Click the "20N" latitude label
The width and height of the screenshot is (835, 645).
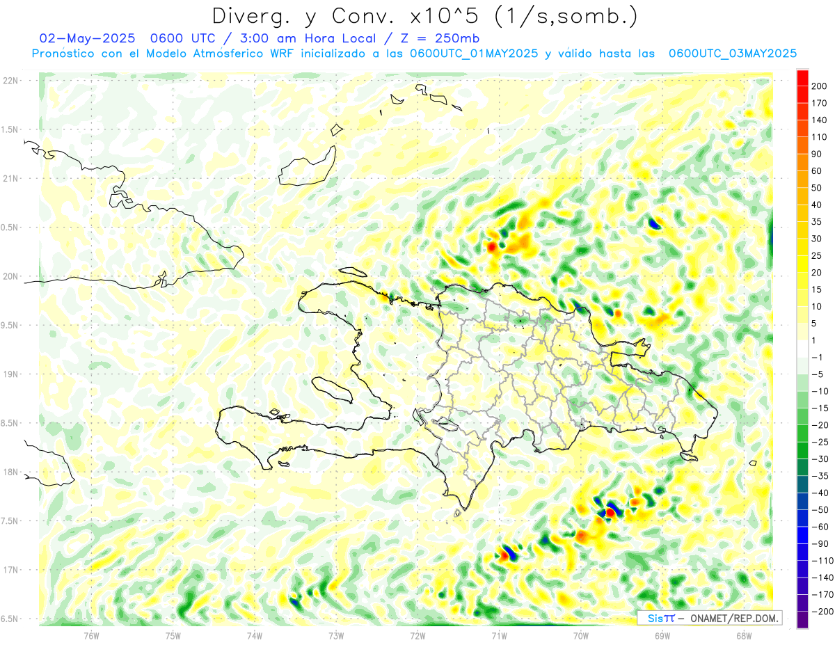10,276
